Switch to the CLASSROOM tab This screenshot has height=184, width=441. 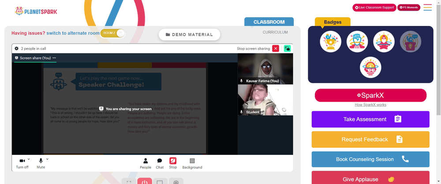tap(269, 22)
